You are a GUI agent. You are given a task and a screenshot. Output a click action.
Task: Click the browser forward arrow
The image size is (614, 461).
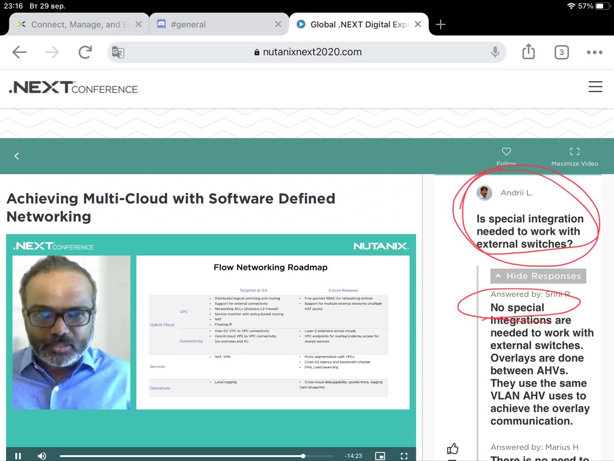click(x=52, y=52)
